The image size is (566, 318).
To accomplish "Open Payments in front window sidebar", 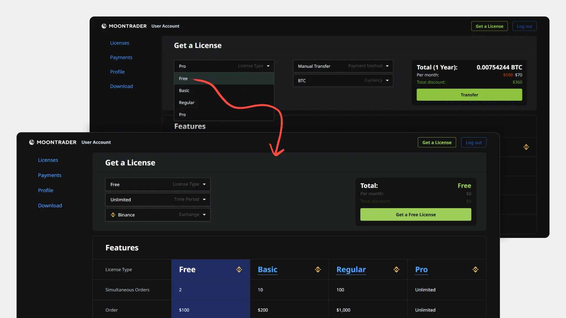I will (x=50, y=175).
